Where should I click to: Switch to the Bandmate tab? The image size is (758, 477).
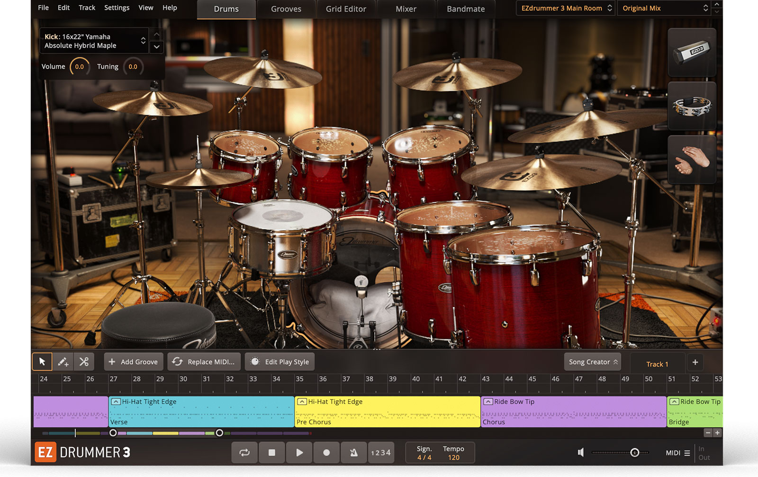point(466,9)
